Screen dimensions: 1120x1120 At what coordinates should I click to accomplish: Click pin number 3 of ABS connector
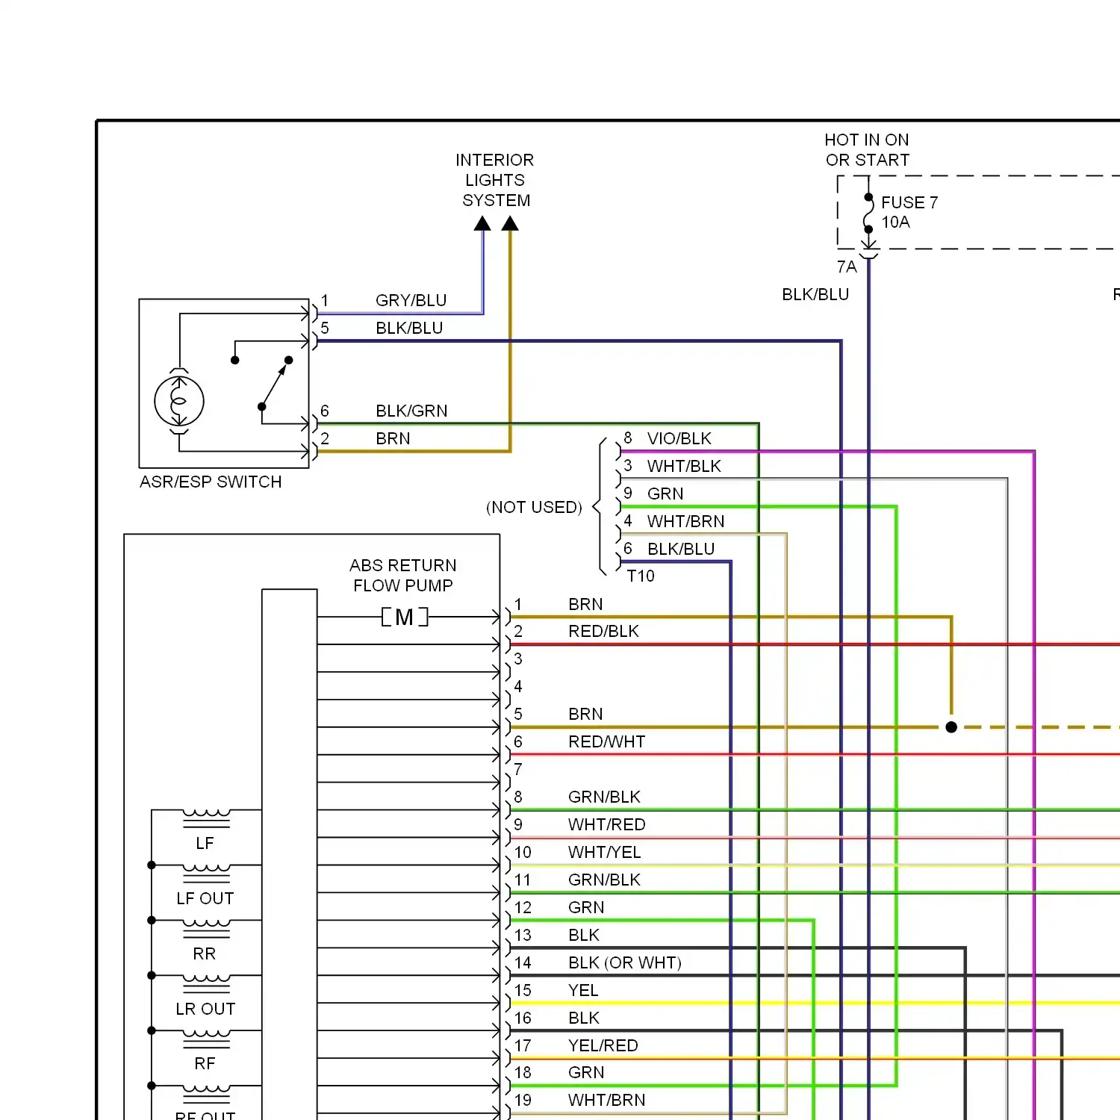[x=518, y=659]
